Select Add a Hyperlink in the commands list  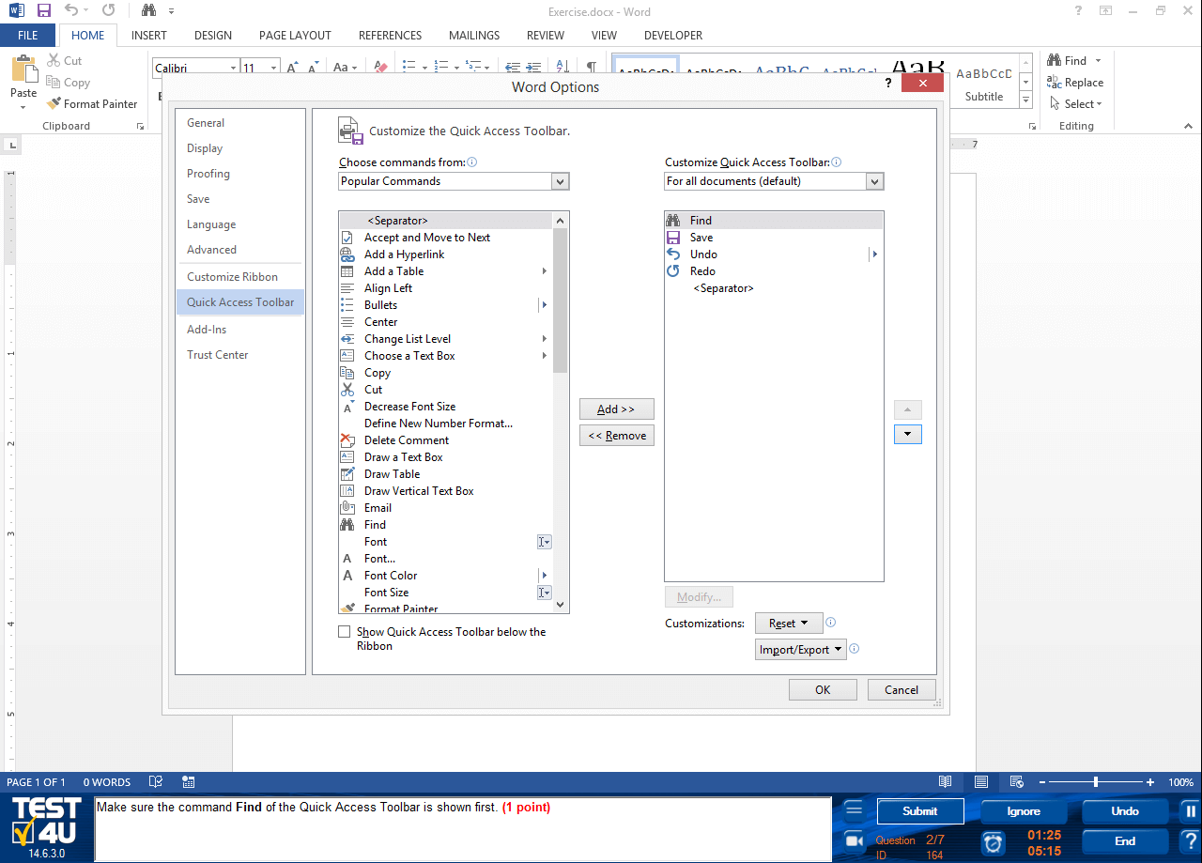click(446, 254)
